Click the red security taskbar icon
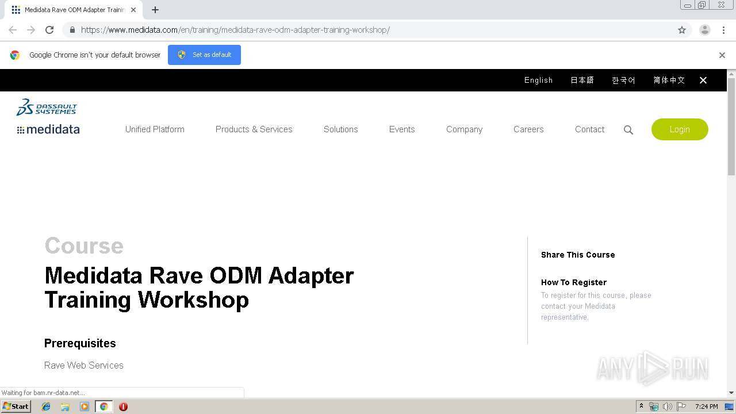The image size is (736, 414). (123, 407)
